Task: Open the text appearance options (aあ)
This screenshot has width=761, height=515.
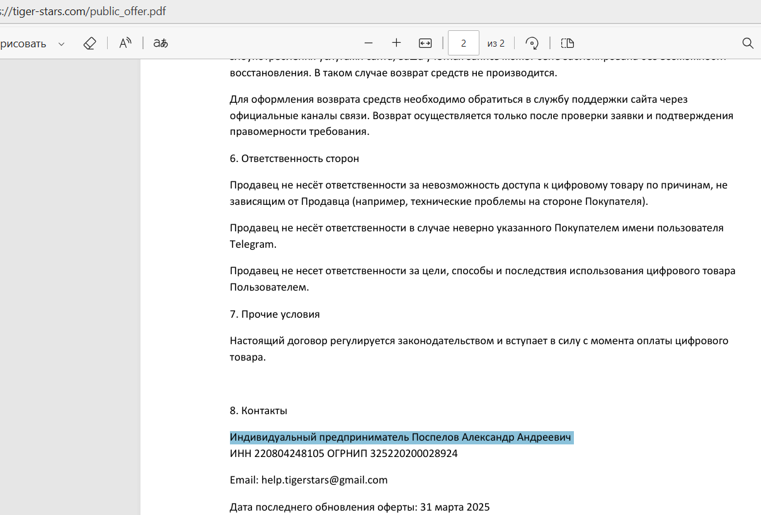Action: tap(159, 43)
